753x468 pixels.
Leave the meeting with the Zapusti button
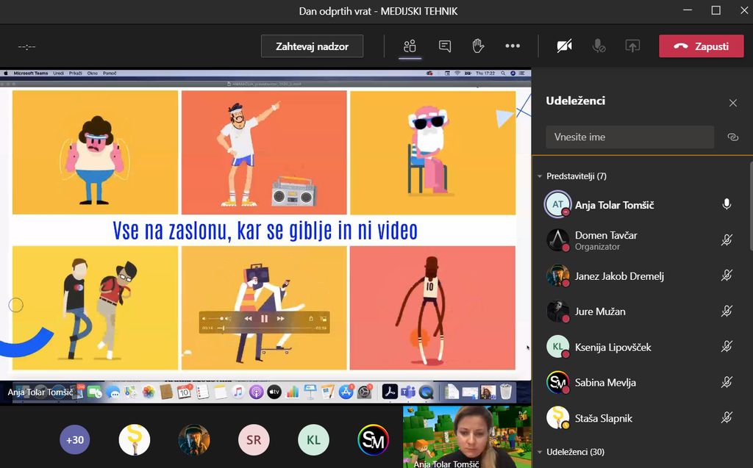pos(702,46)
